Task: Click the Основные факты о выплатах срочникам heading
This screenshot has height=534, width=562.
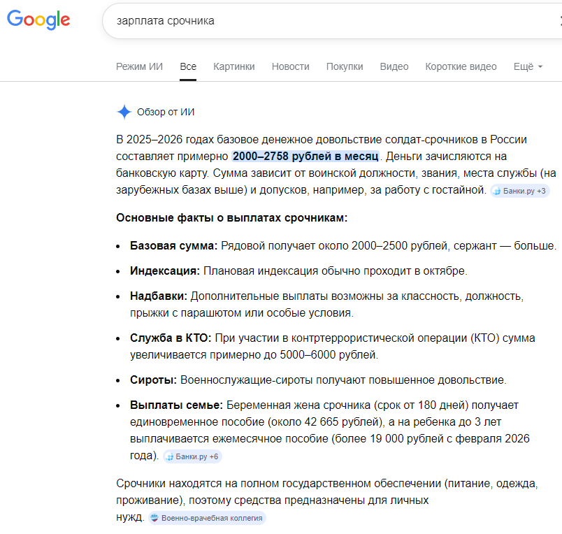Action: [x=231, y=218]
